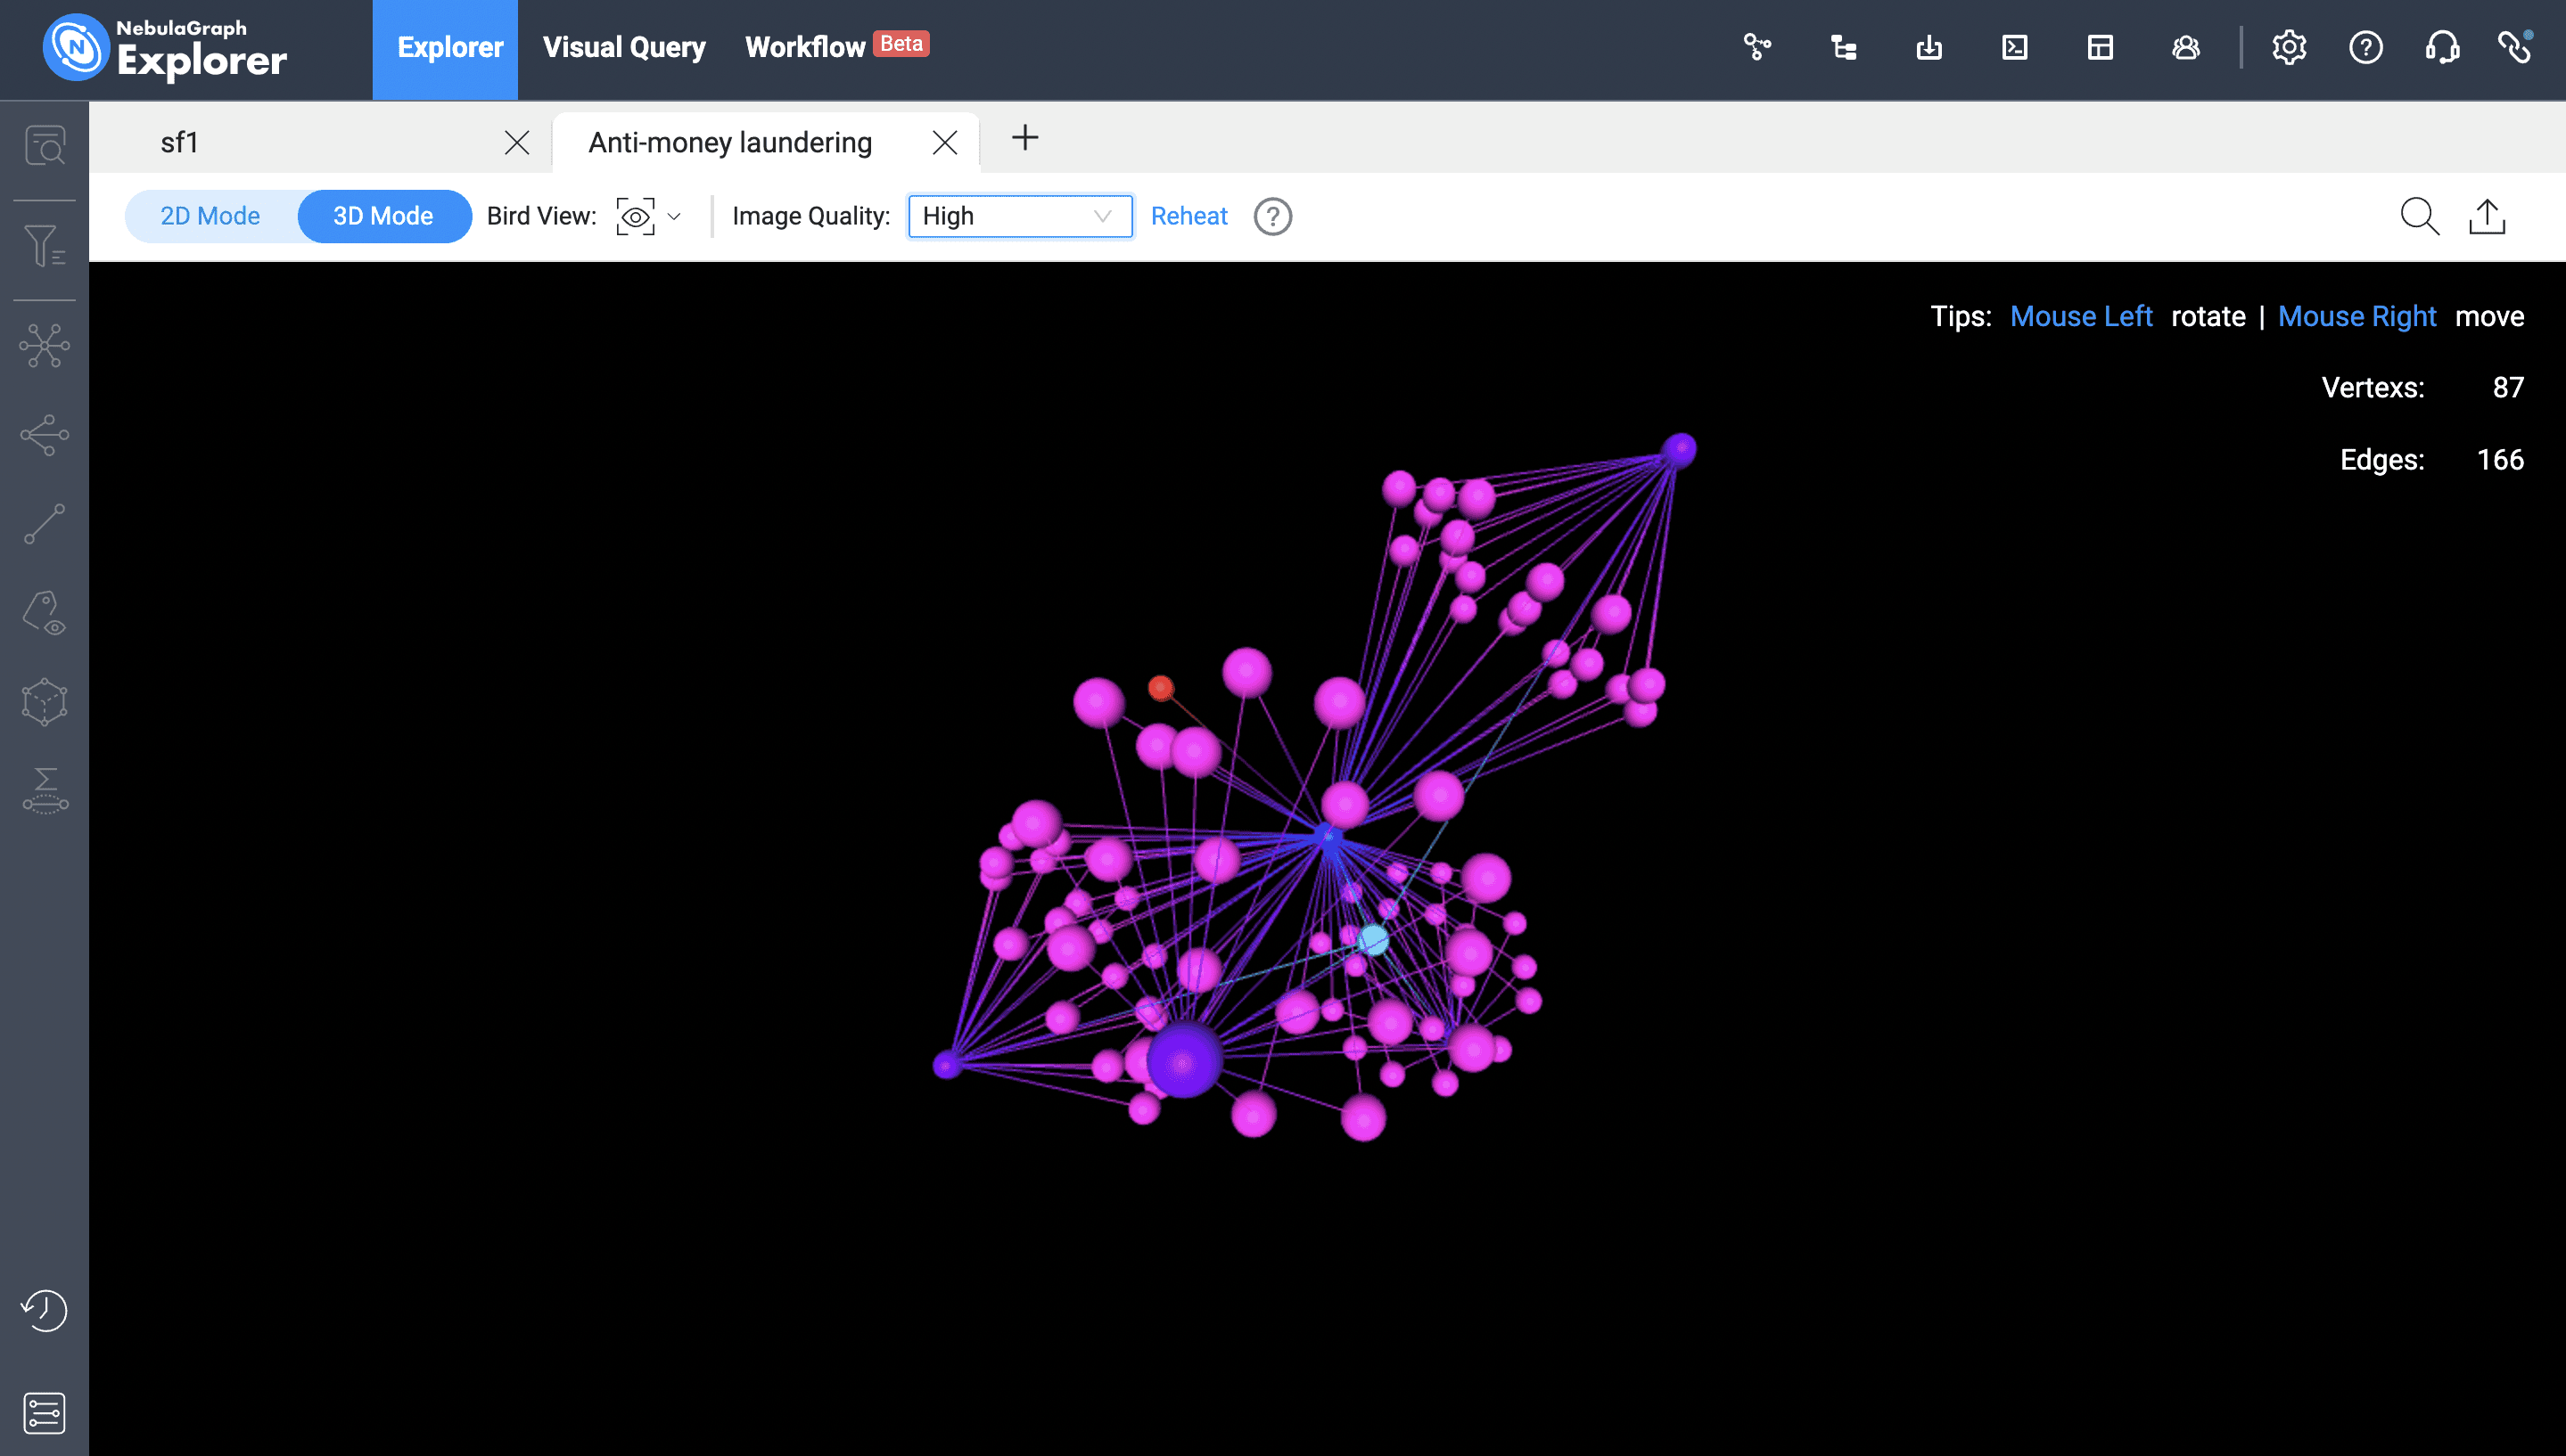Open the import data icon

click(x=1929, y=47)
